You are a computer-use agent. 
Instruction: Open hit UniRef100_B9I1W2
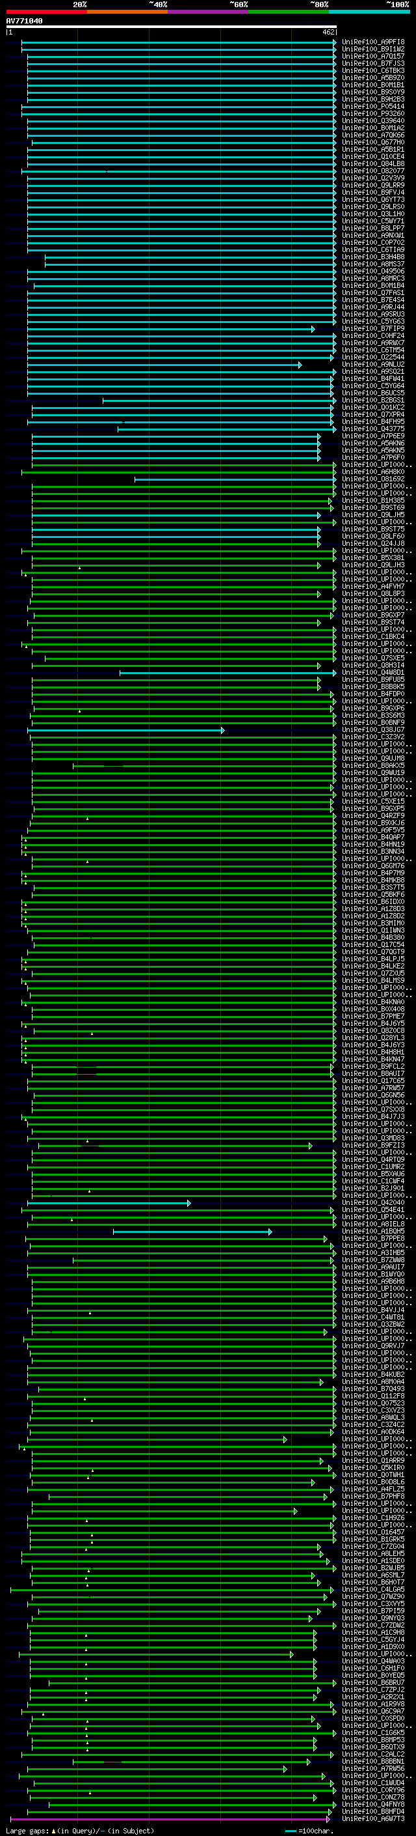373,49
